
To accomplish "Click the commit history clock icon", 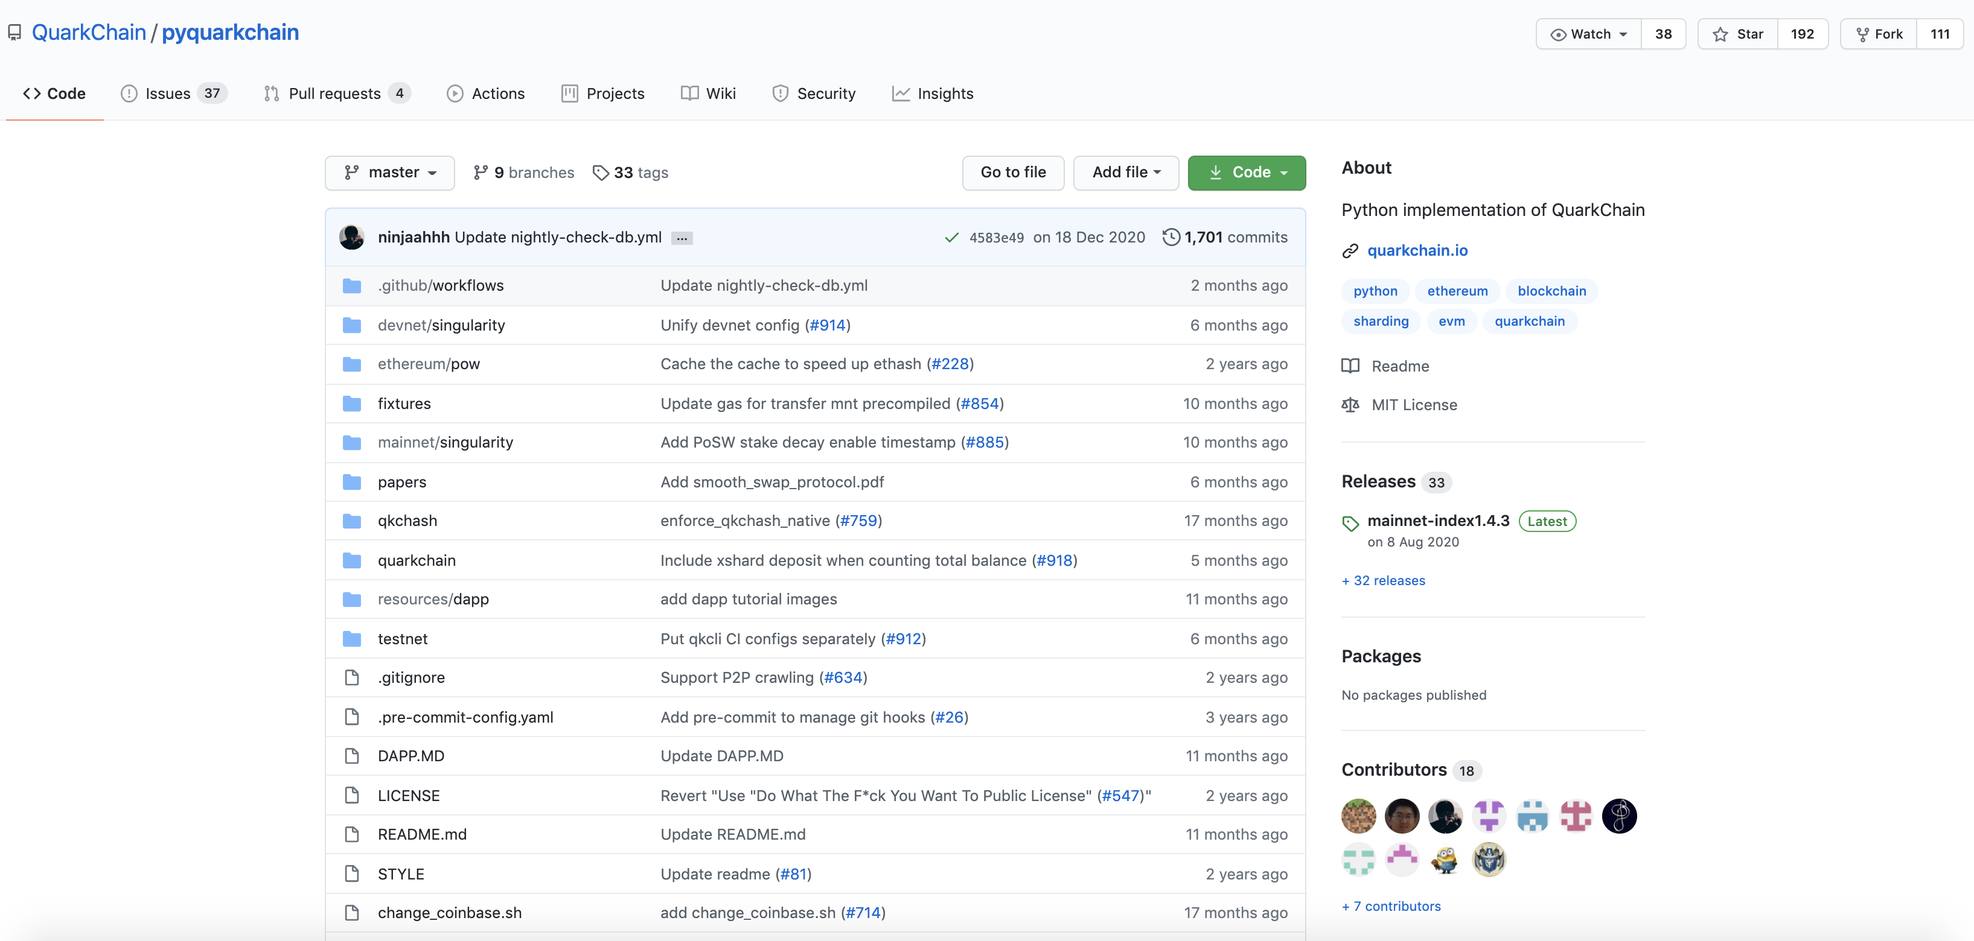I will (1171, 237).
